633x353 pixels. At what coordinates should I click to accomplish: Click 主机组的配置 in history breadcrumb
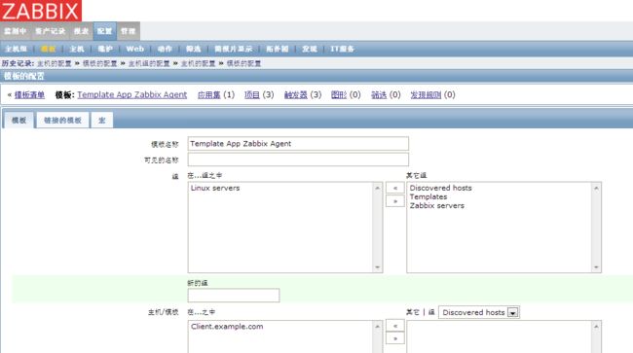coord(149,63)
